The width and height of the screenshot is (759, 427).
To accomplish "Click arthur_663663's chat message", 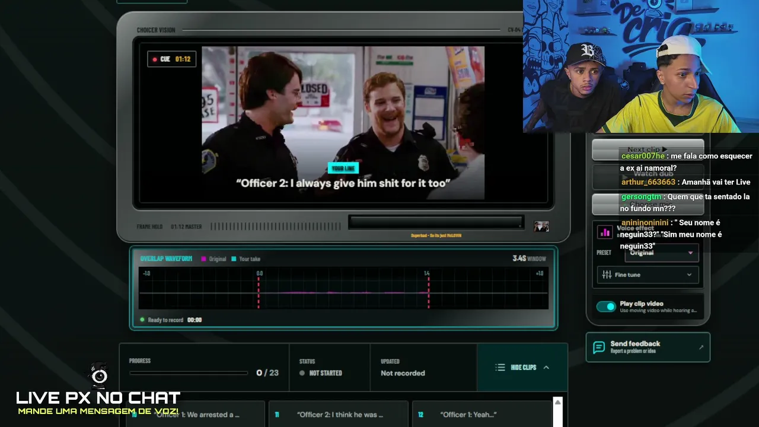I will (685, 182).
